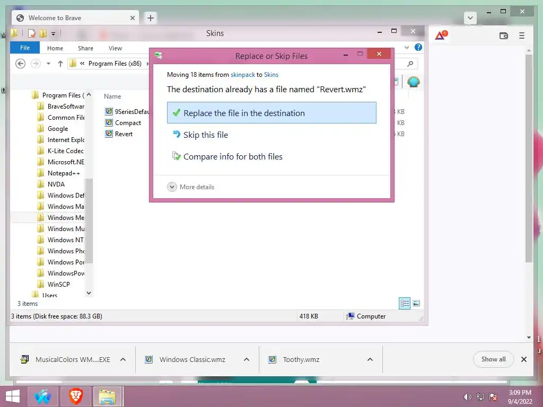This screenshot has height=407, width=543.
Task: Open Windows Classic.wmz download options
Action: coord(247,360)
